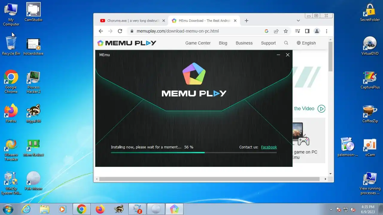Open the Chrome profile avatar

click(x=317, y=31)
